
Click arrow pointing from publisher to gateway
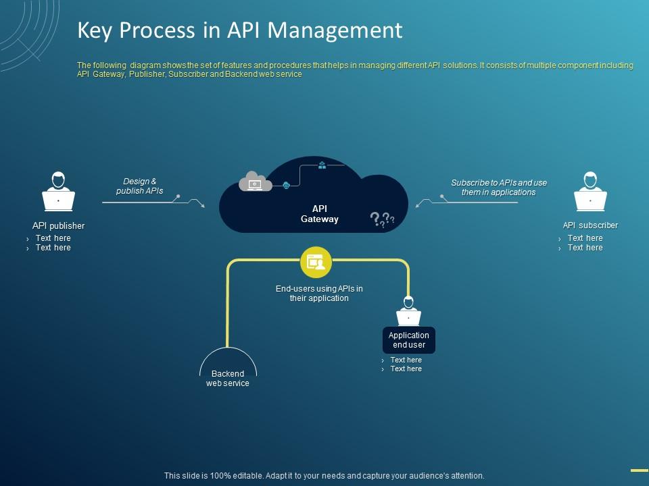[153, 201]
